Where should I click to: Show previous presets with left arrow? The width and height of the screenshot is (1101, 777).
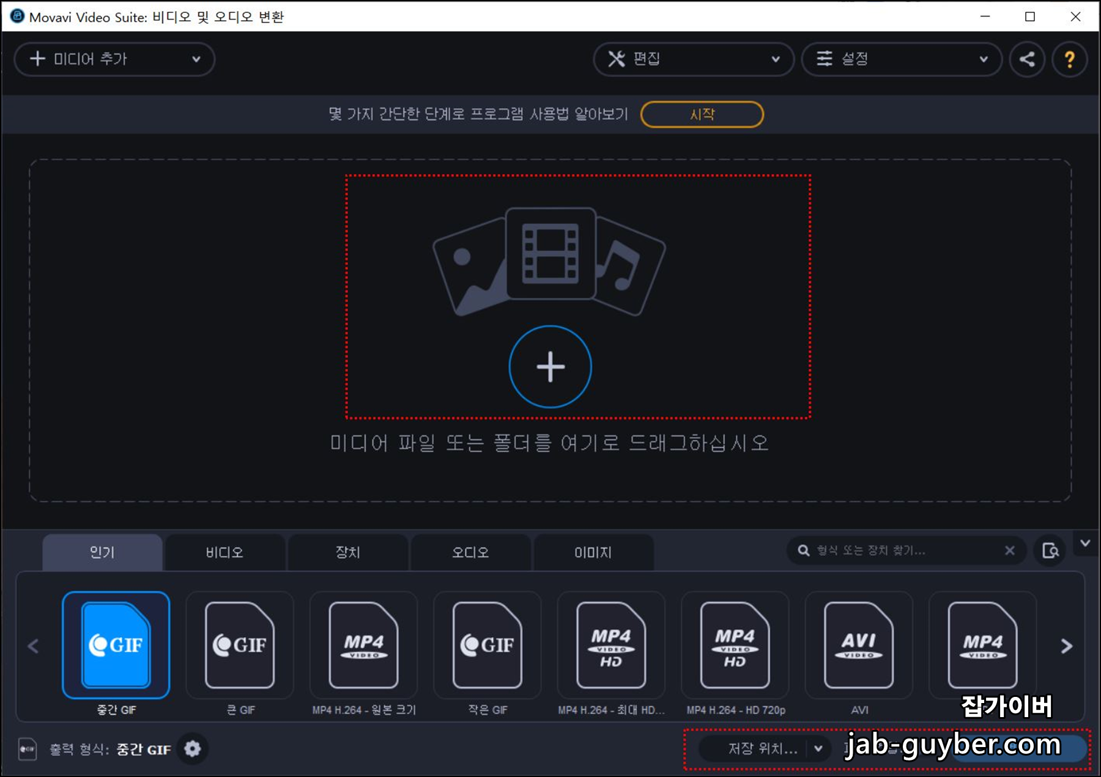click(x=34, y=646)
